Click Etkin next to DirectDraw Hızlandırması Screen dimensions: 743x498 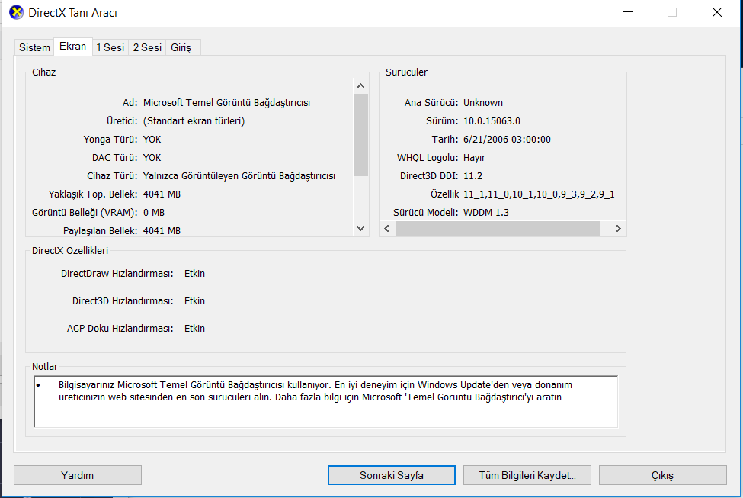(195, 274)
